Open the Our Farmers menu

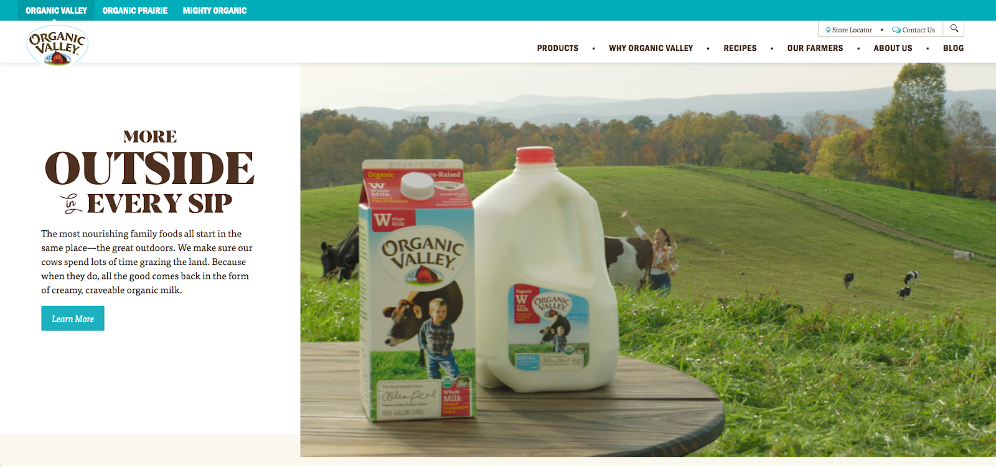point(815,48)
